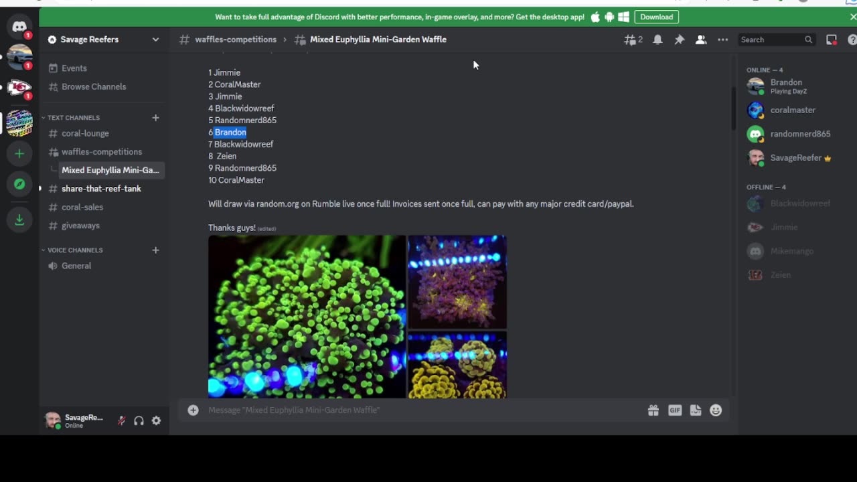Click the highlighted name Brandon in slot 6

[230, 133]
